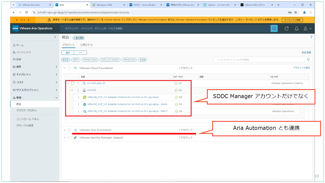
Task: Go to next notification banner arrow
Action: click(x=28, y=20)
